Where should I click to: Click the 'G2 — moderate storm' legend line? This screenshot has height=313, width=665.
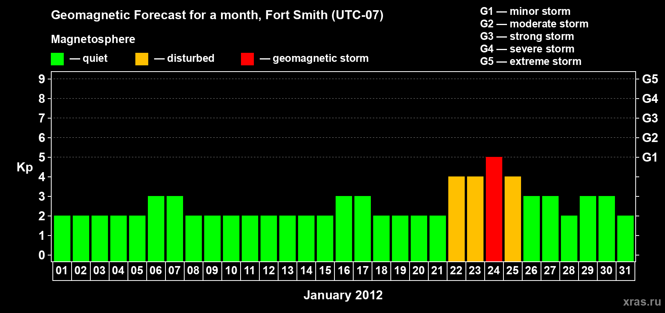[534, 24]
